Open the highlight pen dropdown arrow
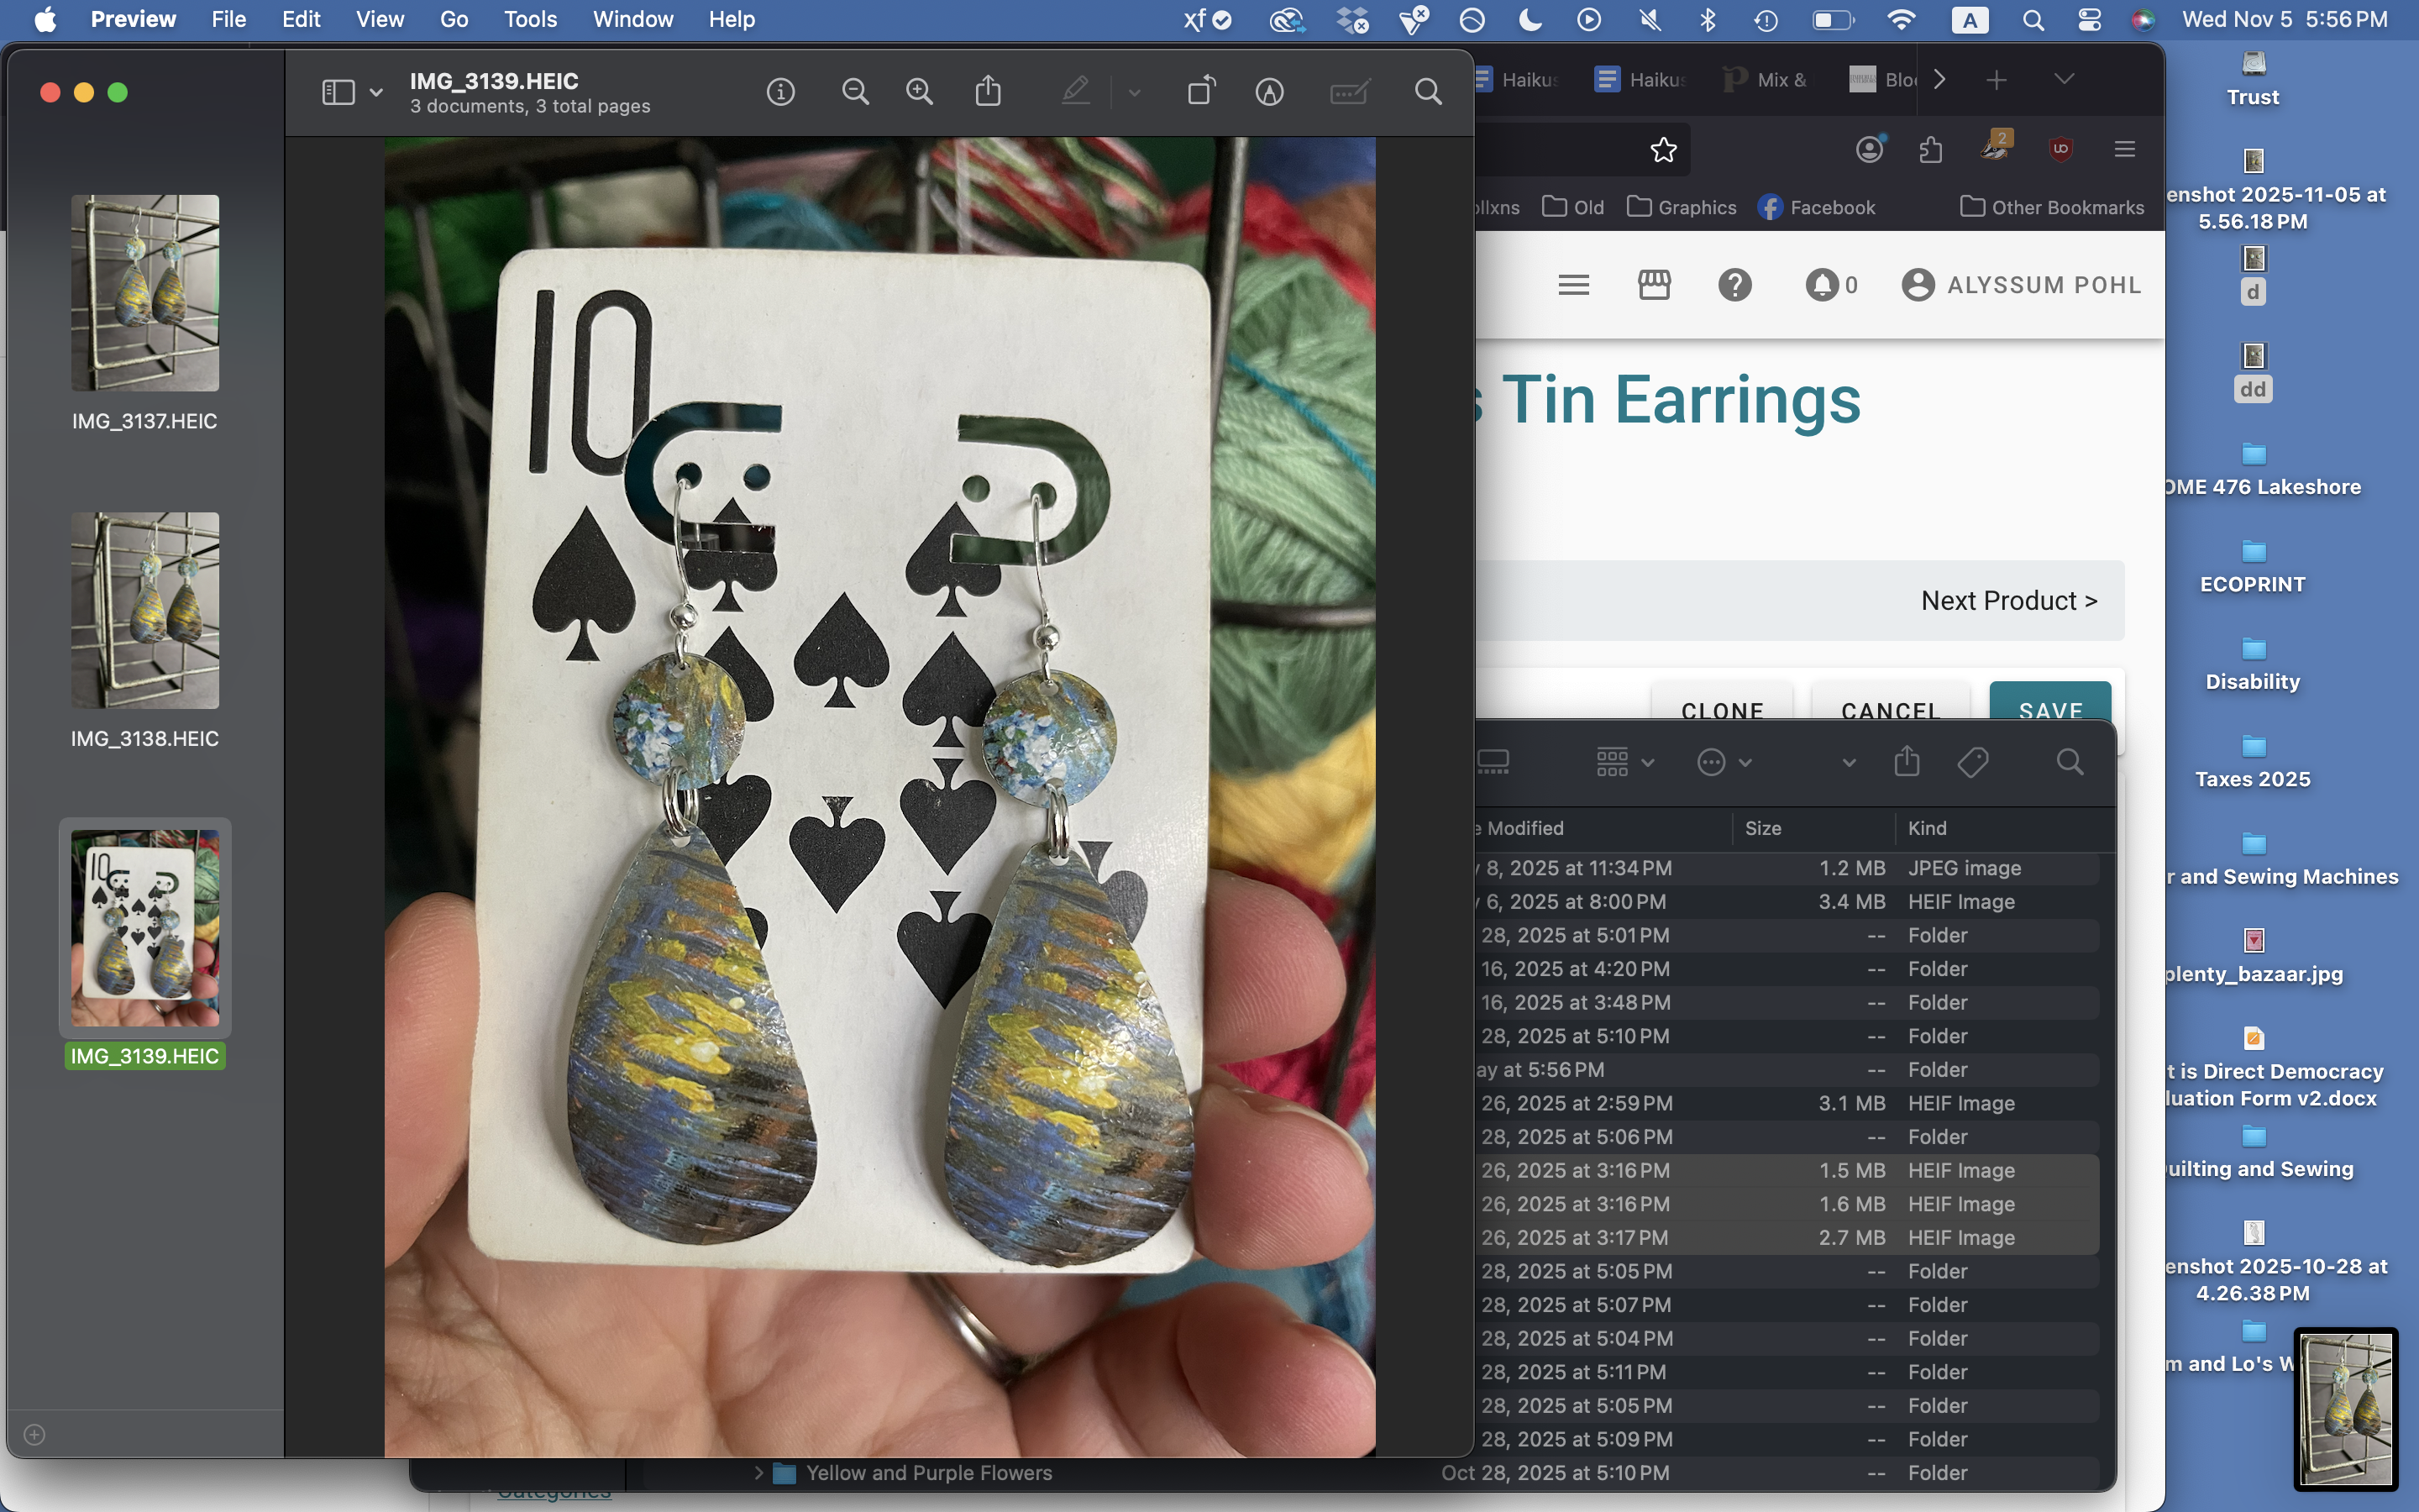The image size is (2419, 1512). (x=1135, y=92)
